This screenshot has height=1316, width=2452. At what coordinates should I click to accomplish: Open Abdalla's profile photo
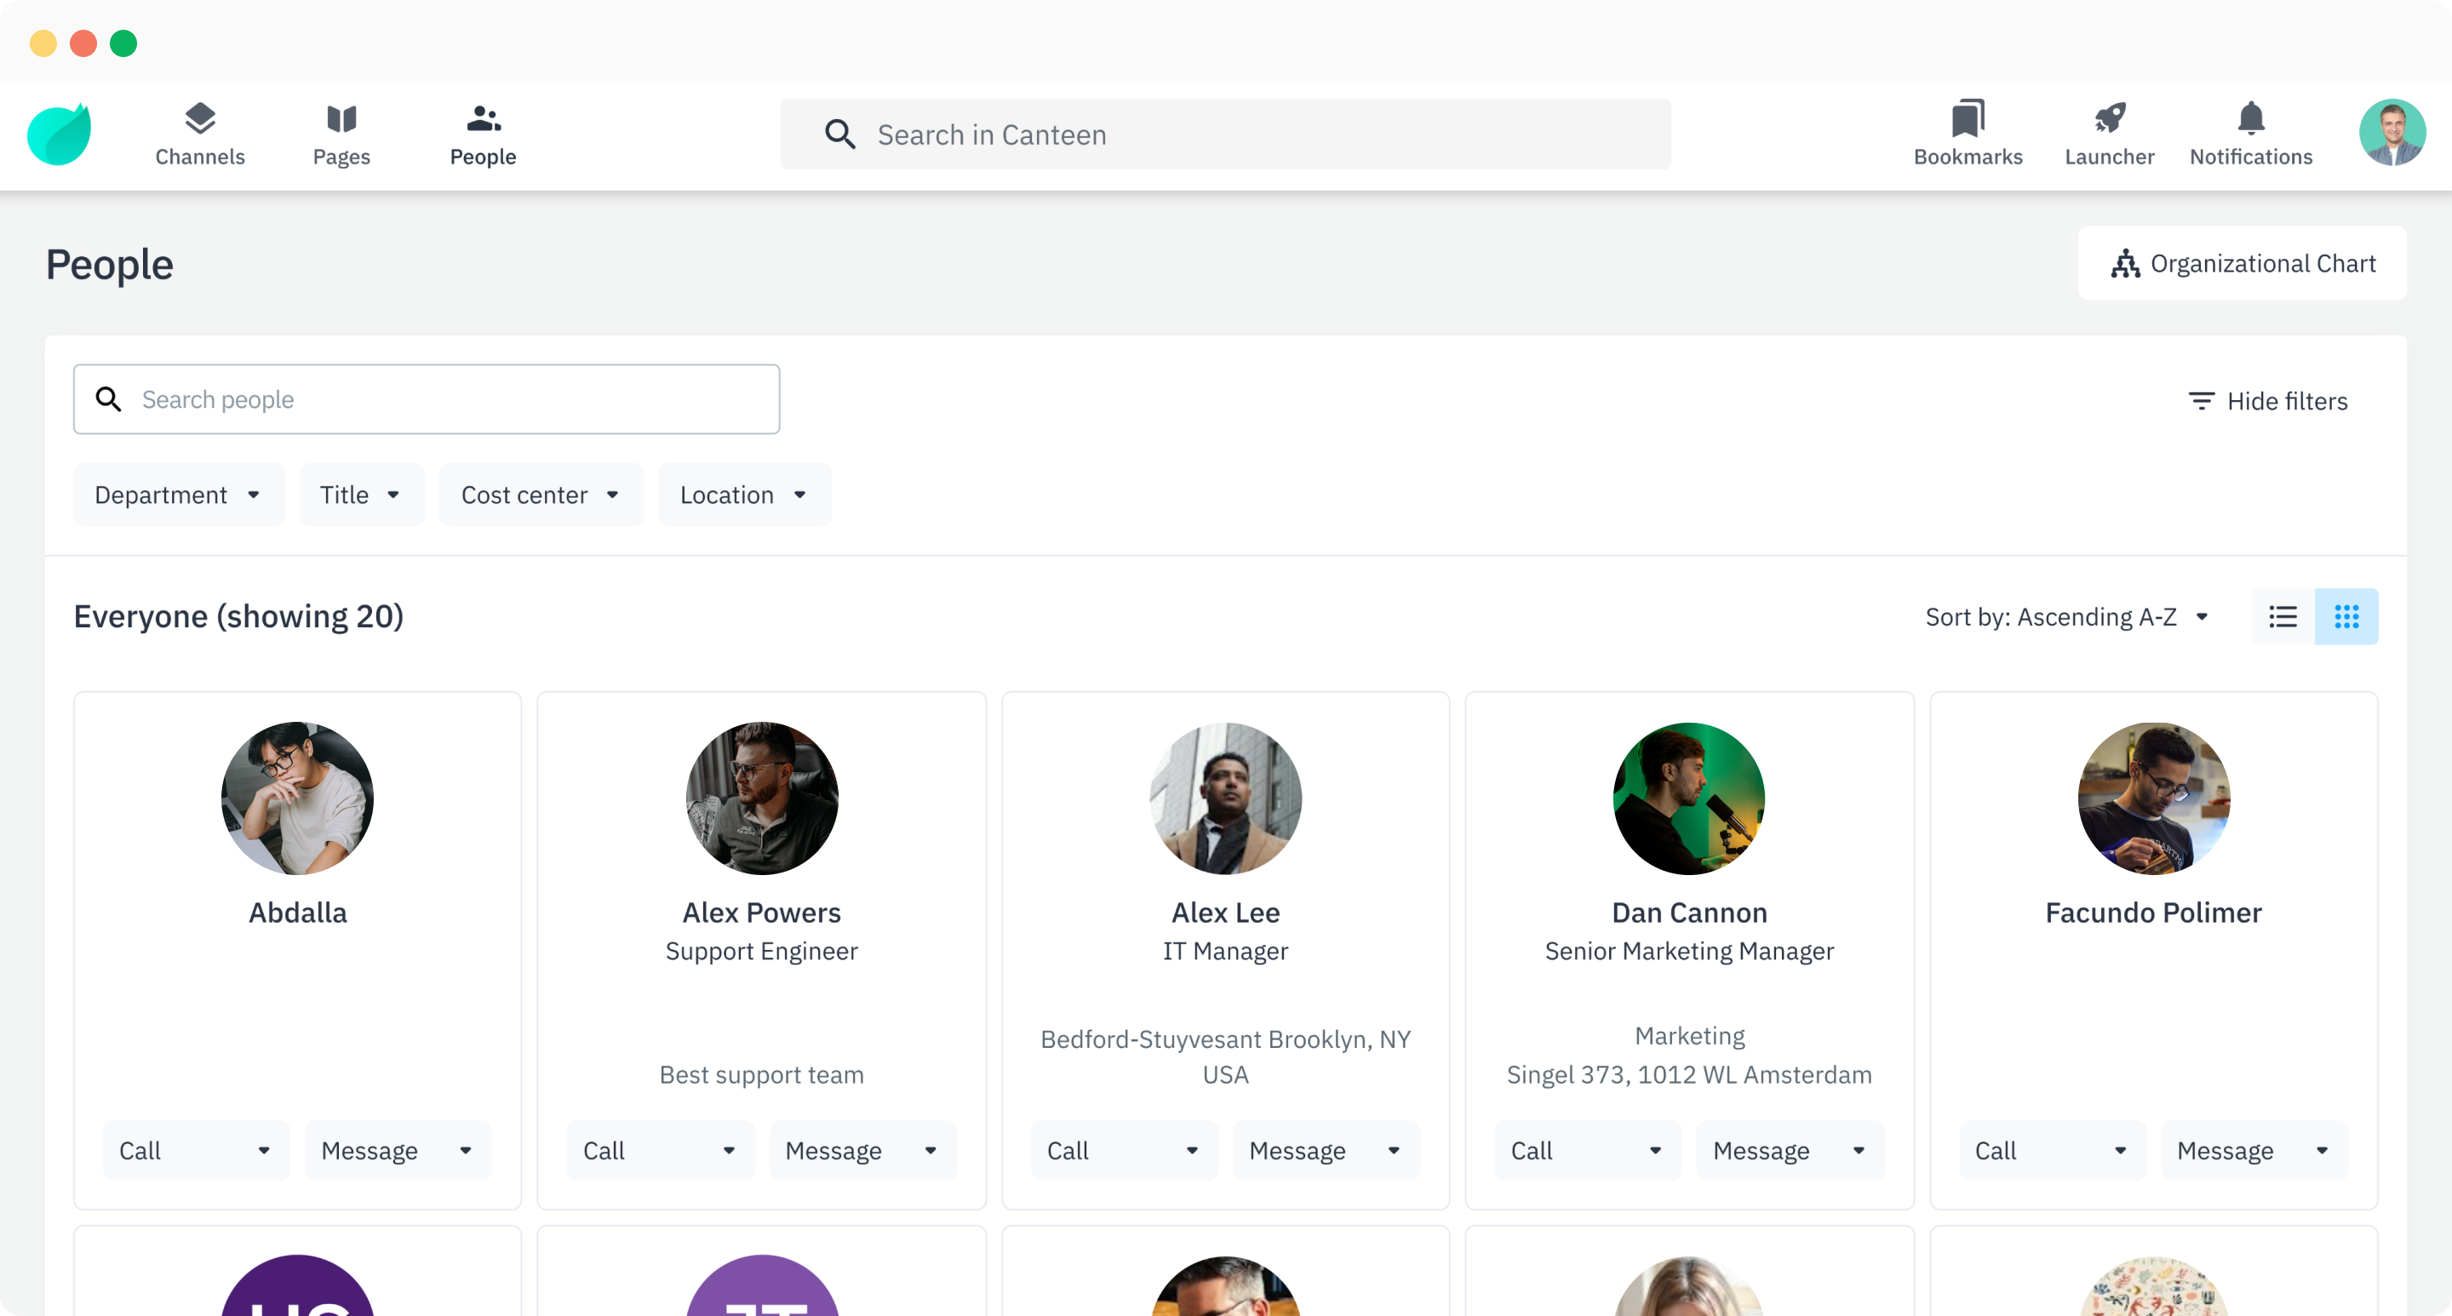298,798
